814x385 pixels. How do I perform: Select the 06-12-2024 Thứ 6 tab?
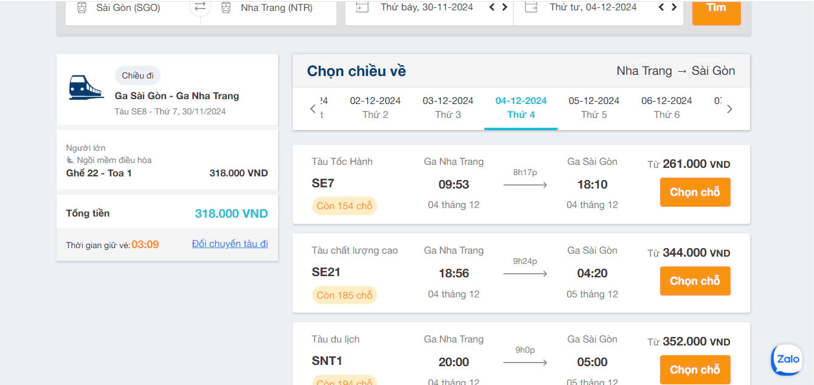667,107
